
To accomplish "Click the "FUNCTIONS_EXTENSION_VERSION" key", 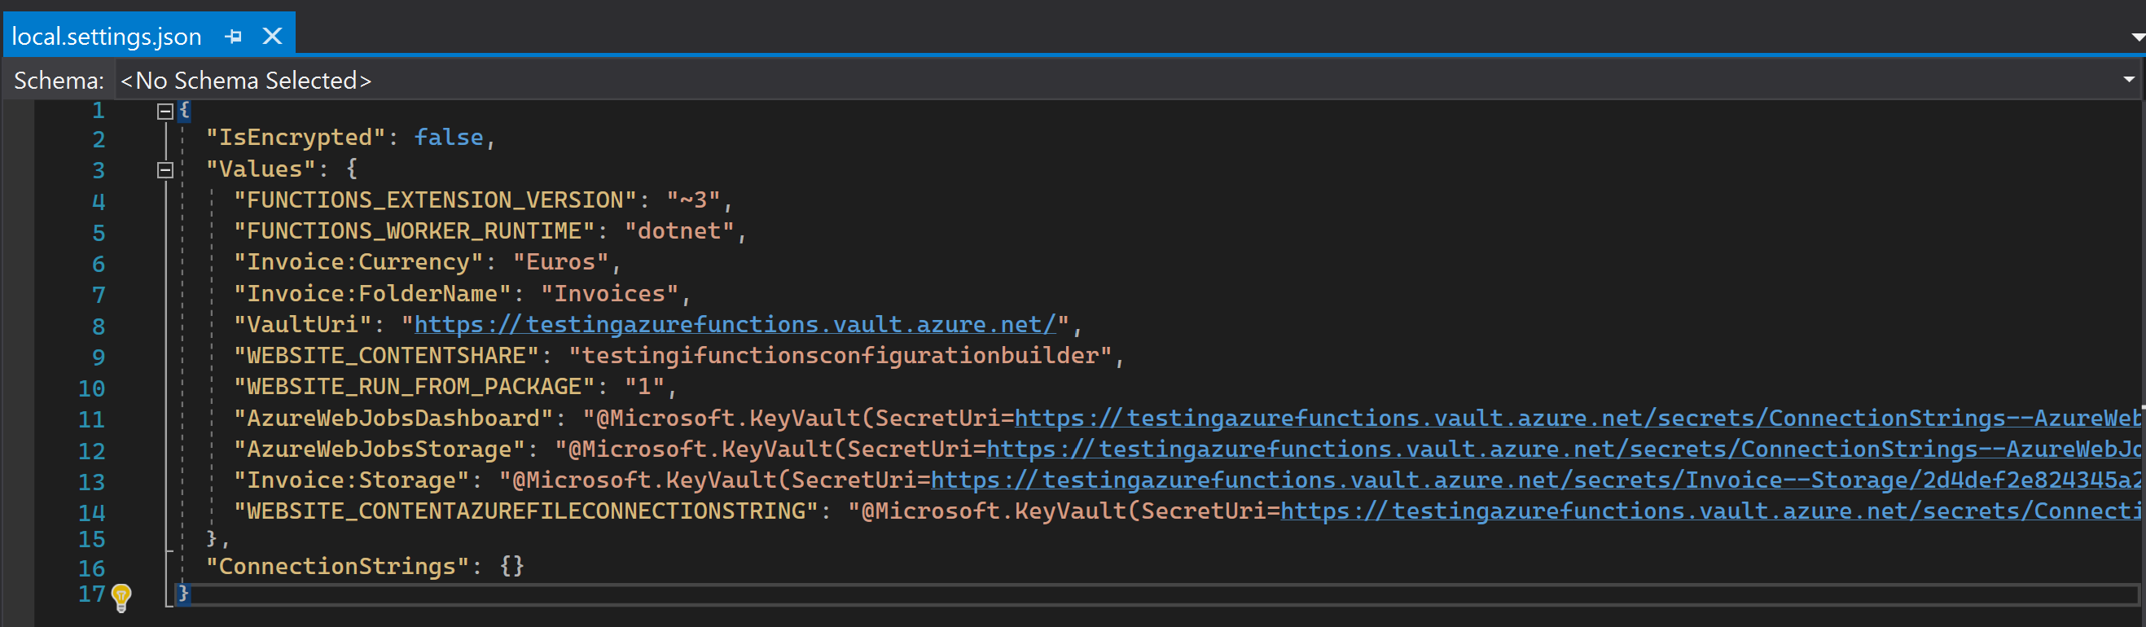I will coord(436,200).
